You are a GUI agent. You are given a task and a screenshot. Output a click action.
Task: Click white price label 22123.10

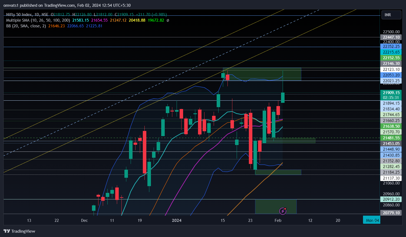[x=391, y=70]
